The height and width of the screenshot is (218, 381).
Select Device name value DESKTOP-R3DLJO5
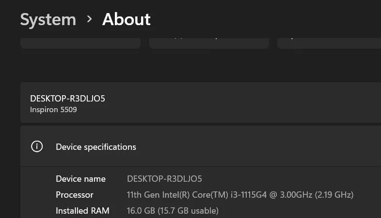(x=164, y=179)
